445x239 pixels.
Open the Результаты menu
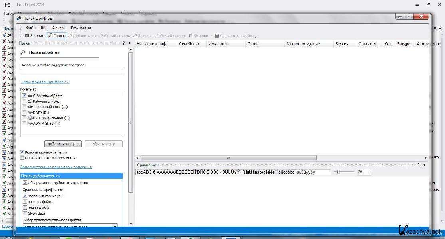click(x=81, y=28)
